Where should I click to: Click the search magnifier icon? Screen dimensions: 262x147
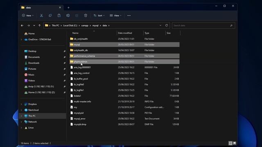tap(231, 25)
